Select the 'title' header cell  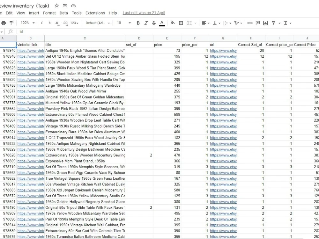(85, 45)
